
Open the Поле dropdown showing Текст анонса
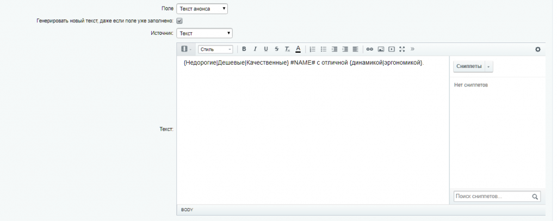202,9
